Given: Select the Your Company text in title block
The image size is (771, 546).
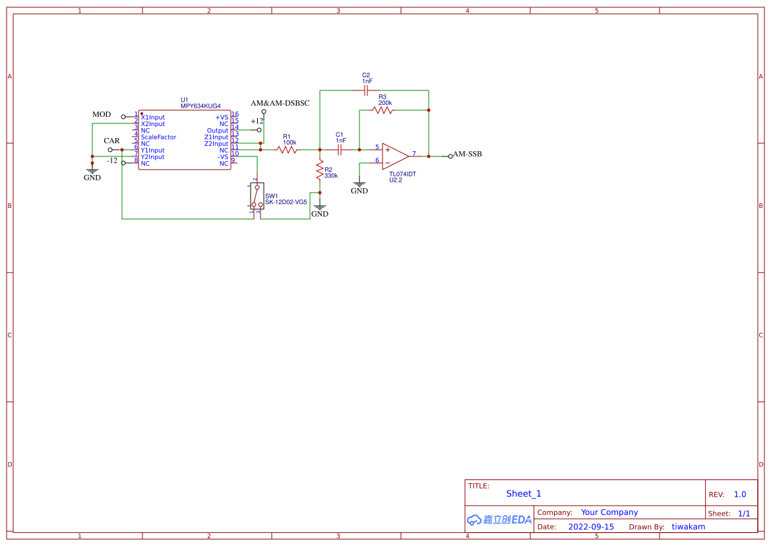Looking at the screenshot, I should [x=609, y=512].
